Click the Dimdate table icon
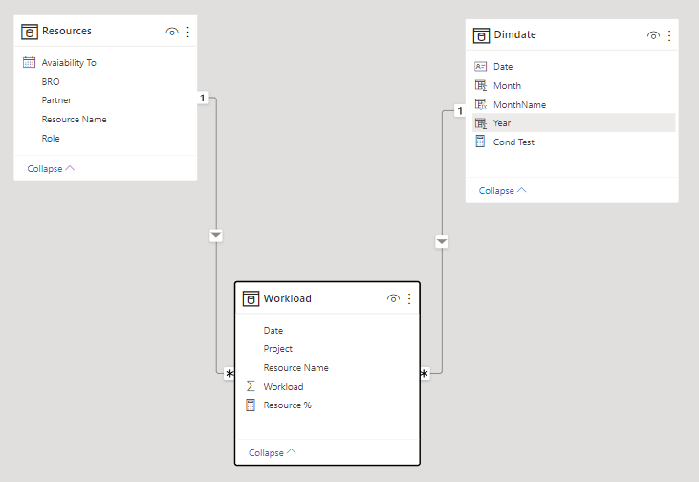 tap(481, 35)
